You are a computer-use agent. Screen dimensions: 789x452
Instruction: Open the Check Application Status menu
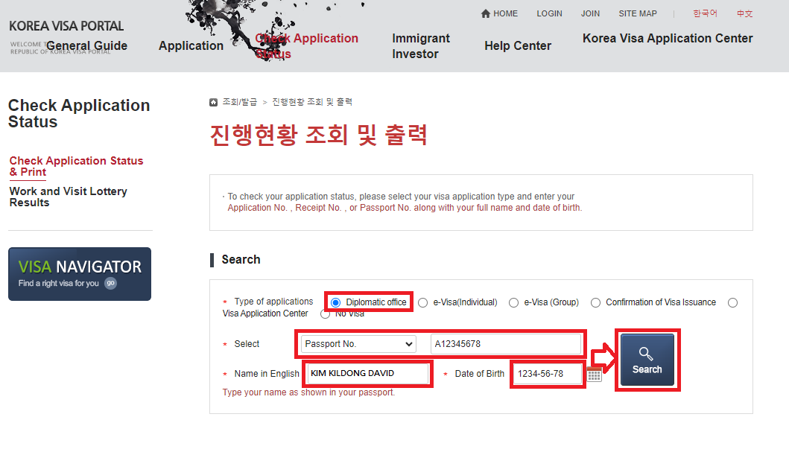306,45
